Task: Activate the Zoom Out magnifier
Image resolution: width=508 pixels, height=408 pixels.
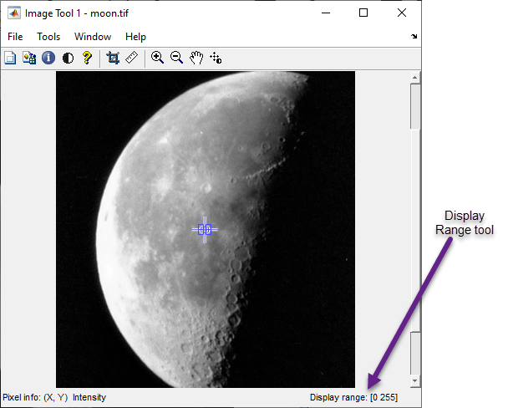Action: (x=177, y=58)
